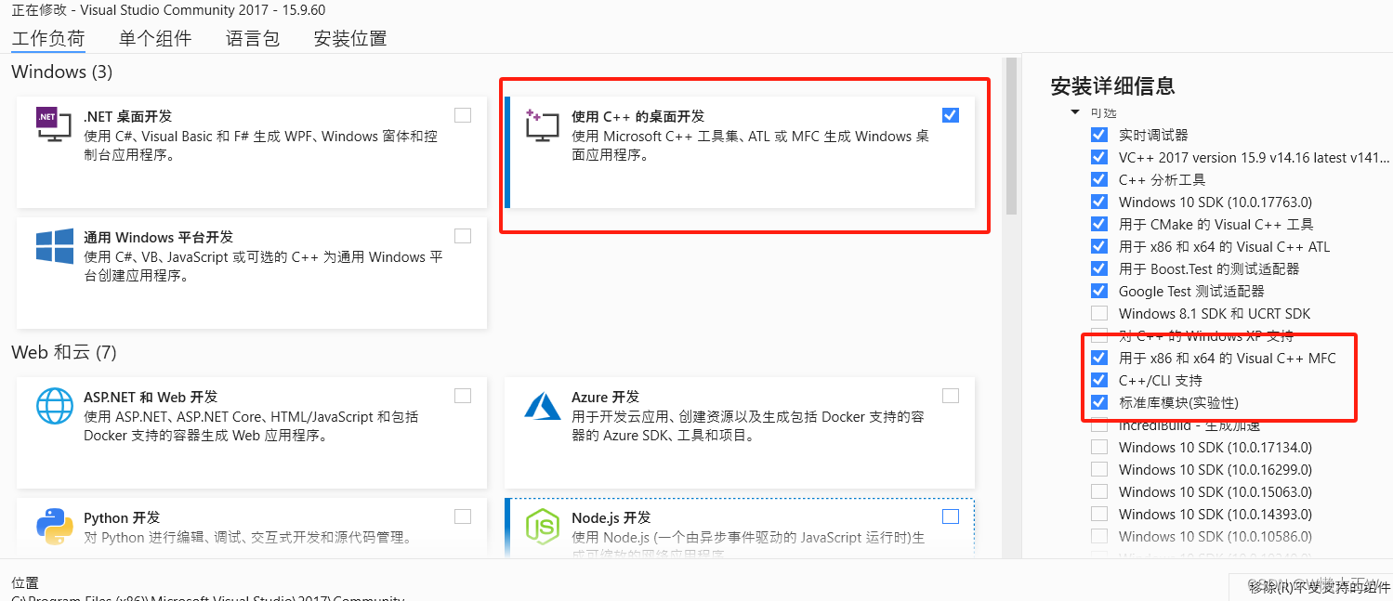Viewport: 1393px width, 601px height.
Task: Check Windows 10 SDK (10.0.10586.0)
Action: coord(1099,536)
